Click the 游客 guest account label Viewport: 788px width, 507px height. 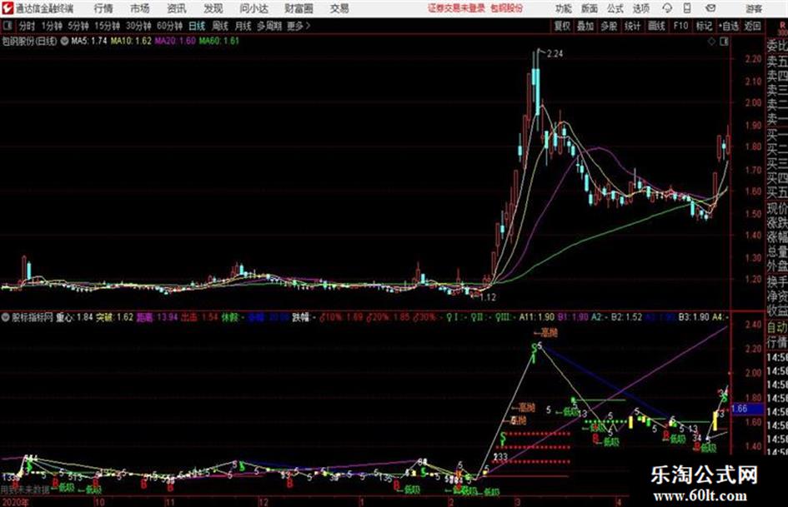point(753,8)
